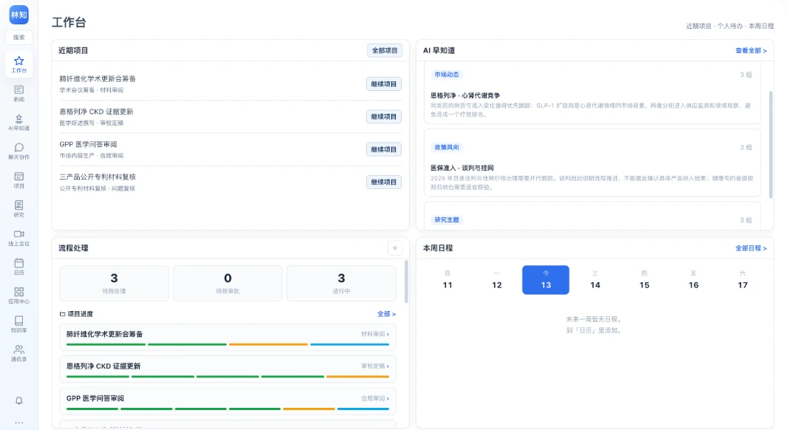Open the 项目 sidebar icon

pyautogui.click(x=18, y=180)
